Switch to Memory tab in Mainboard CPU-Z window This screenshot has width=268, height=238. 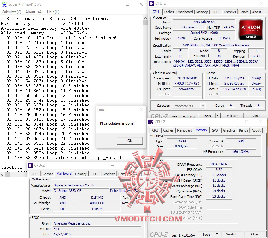81,174
